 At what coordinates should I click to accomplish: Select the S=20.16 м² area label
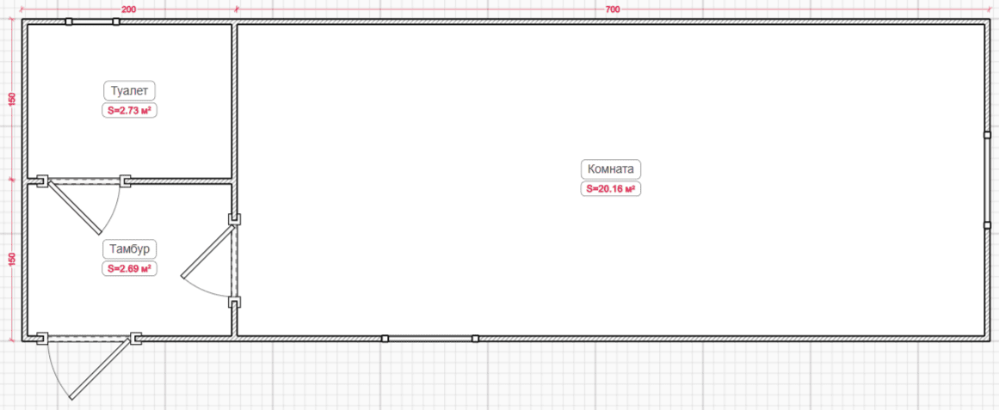(x=610, y=189)
